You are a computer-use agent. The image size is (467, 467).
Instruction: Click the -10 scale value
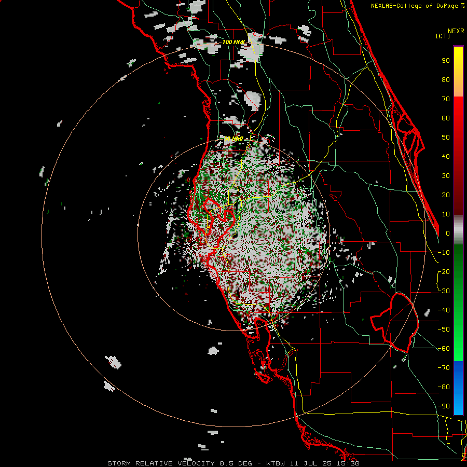(444, 253)
